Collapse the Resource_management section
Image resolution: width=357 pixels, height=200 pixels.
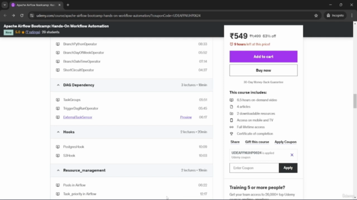58,171
